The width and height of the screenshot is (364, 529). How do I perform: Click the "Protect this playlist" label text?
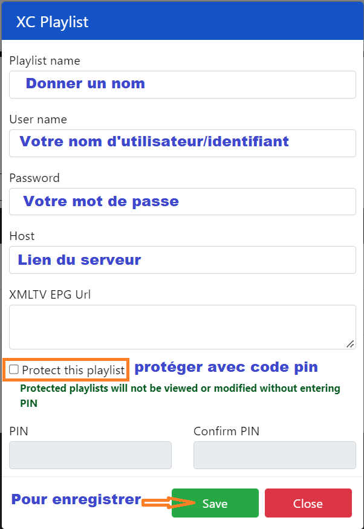(x=73, y=370)
